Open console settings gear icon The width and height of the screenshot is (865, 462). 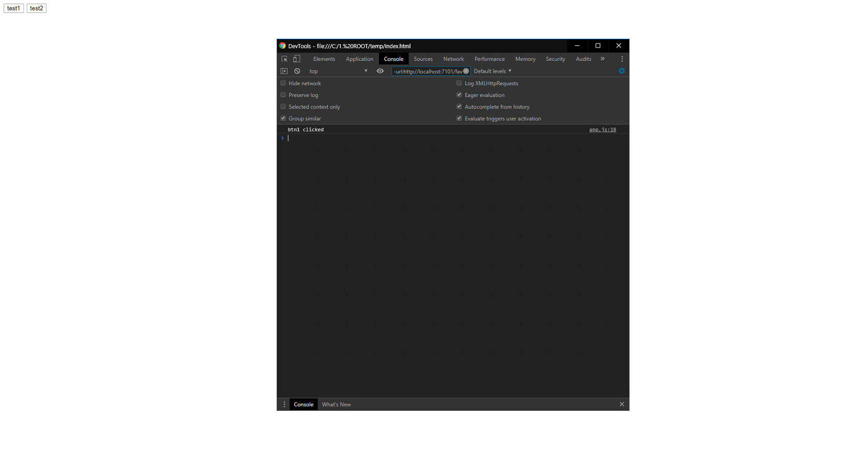(x=622, y=71)
